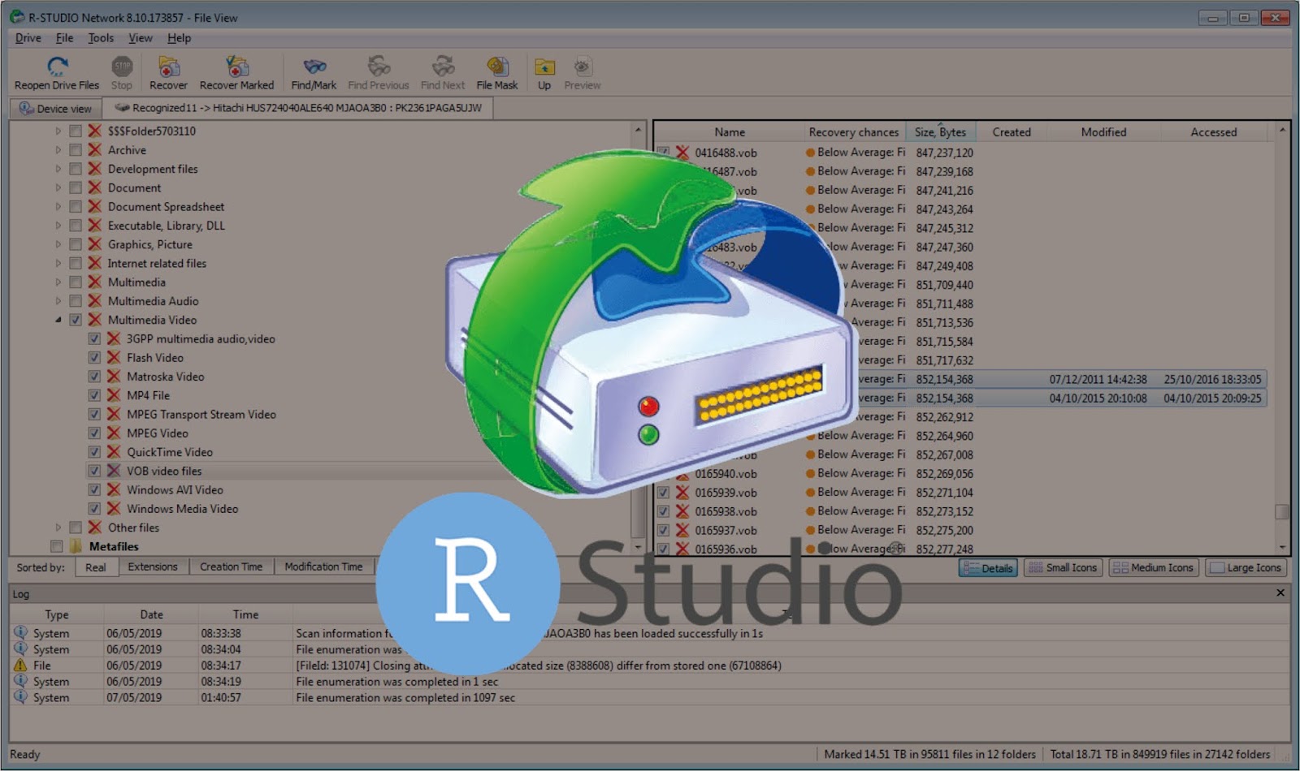Switch to the Device view tab
This screenshot has width=1300, height=771.
click(x=54, y=108)
